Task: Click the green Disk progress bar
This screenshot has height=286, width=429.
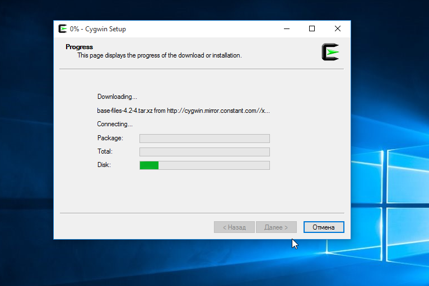Action: click(204, 165)
